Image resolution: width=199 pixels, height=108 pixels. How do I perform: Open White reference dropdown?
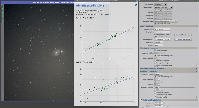point(163,7)
